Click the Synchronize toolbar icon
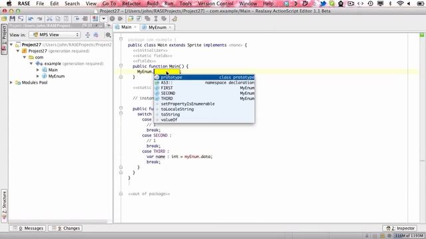 21,19
